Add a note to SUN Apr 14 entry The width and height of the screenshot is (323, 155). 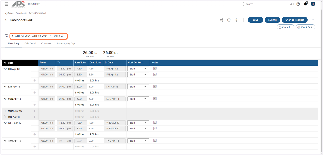tap(155, 99)
